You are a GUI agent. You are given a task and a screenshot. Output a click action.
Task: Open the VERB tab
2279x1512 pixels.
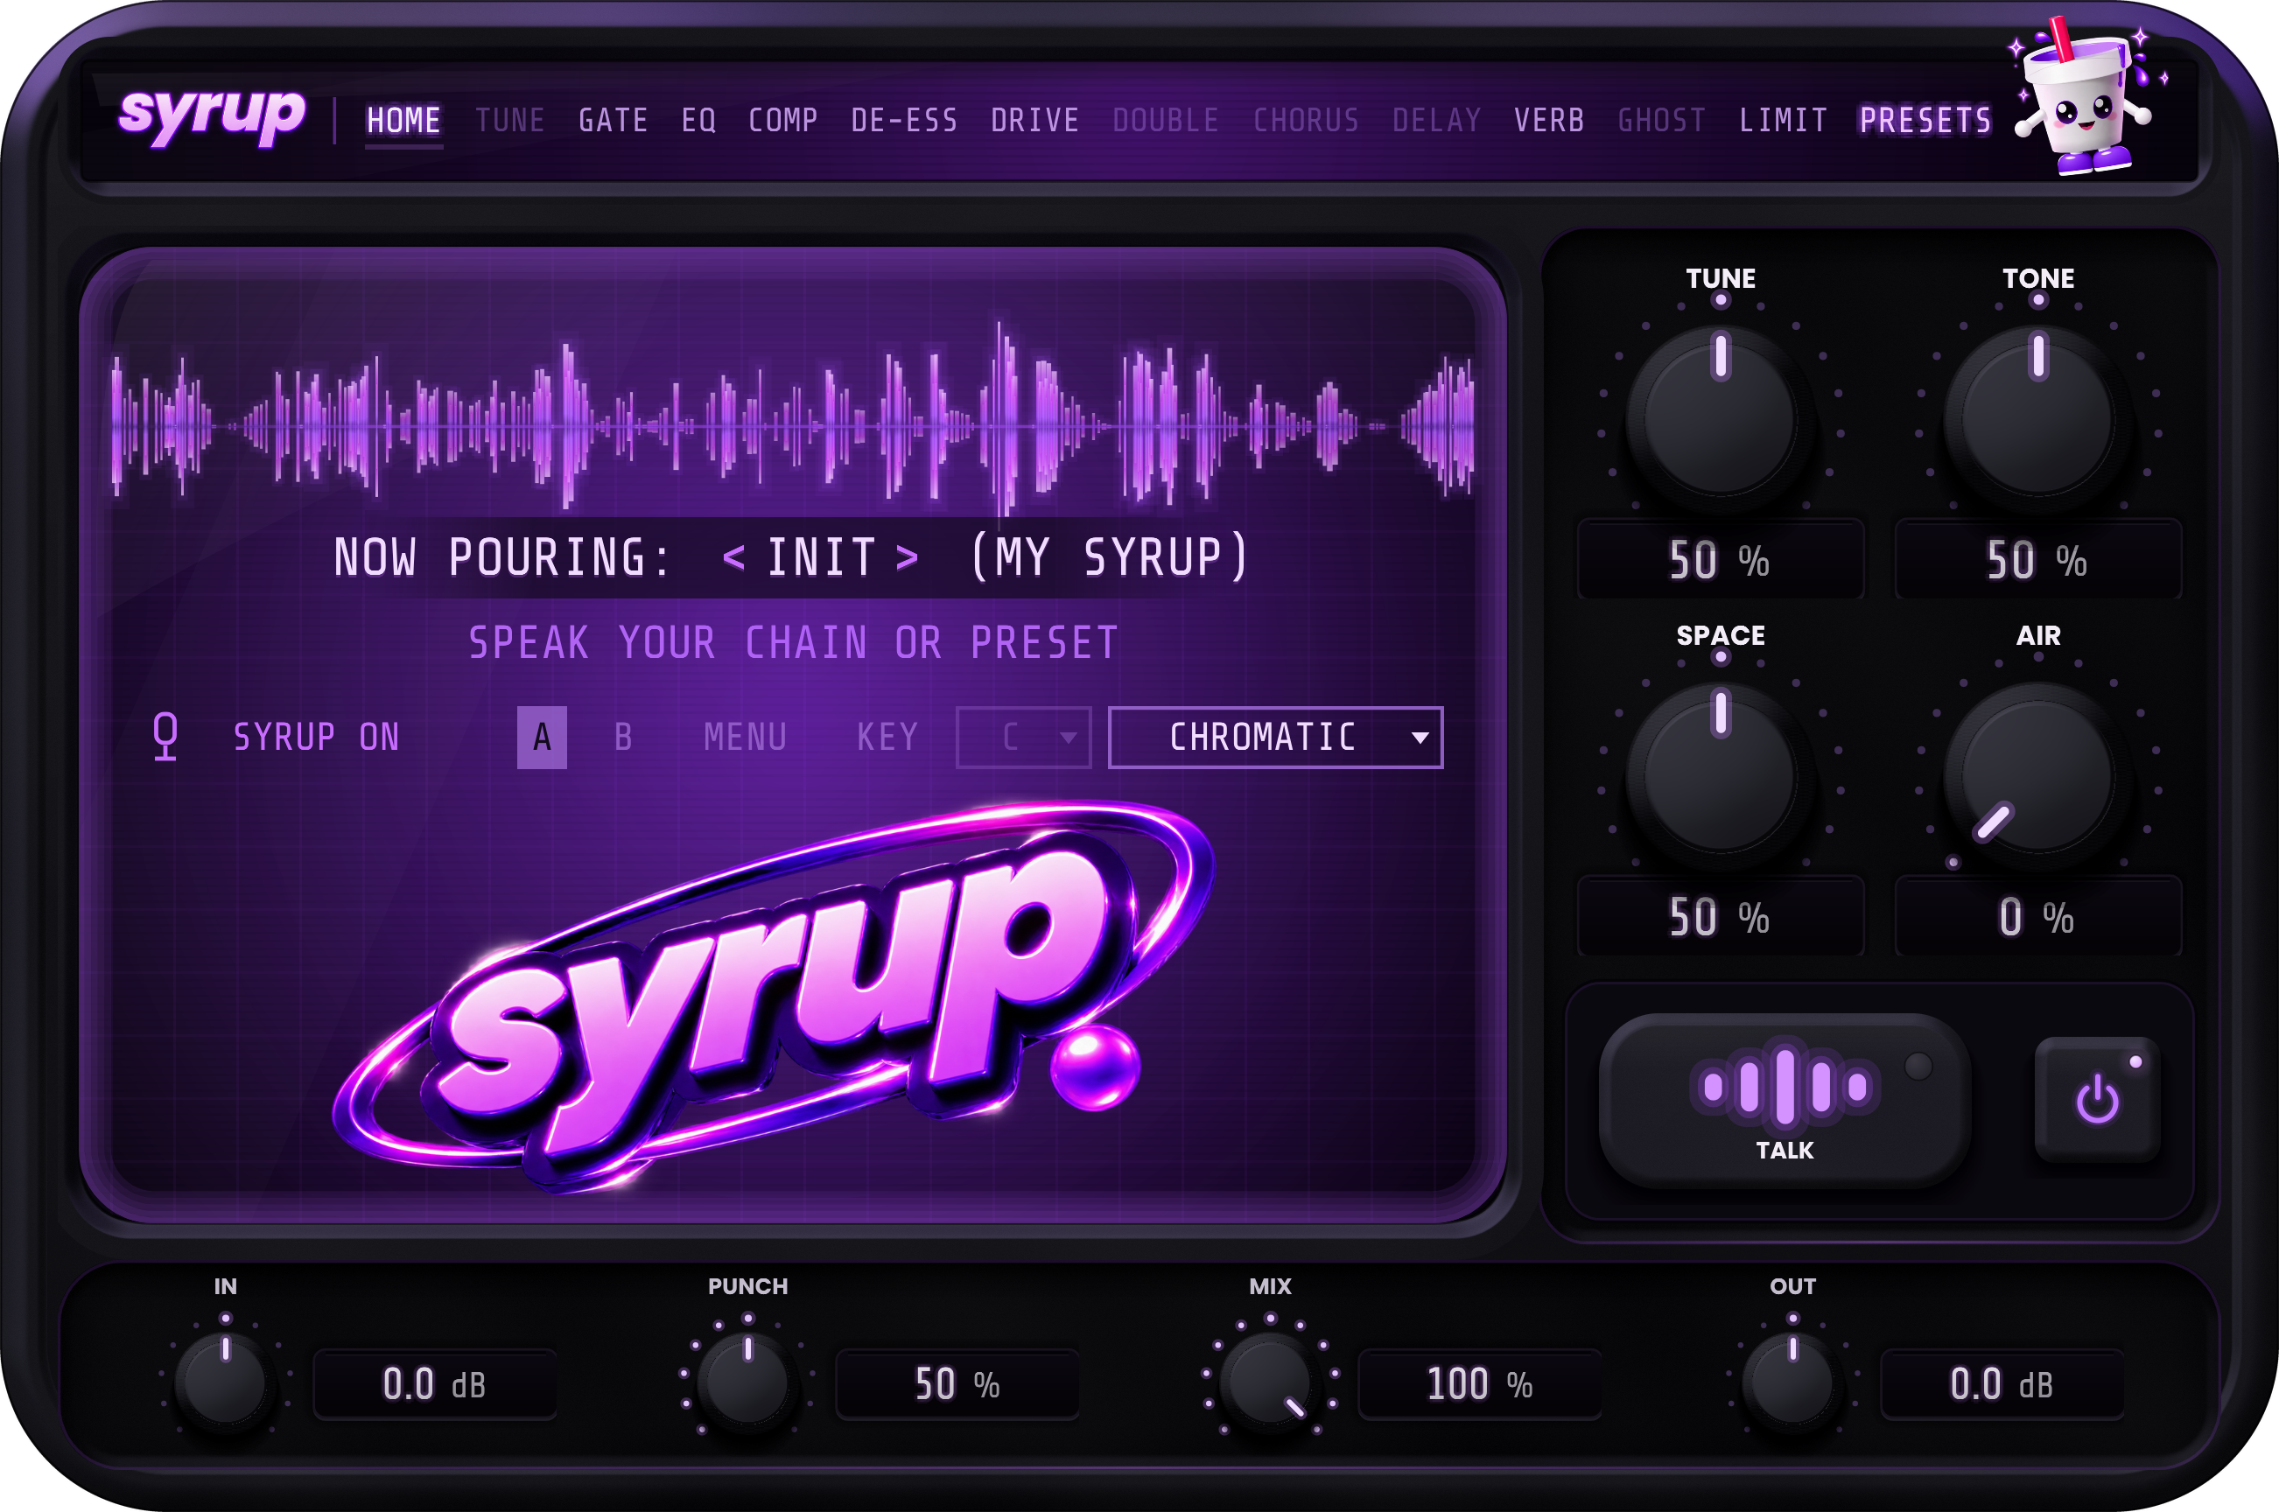[x=1549, y=121]
